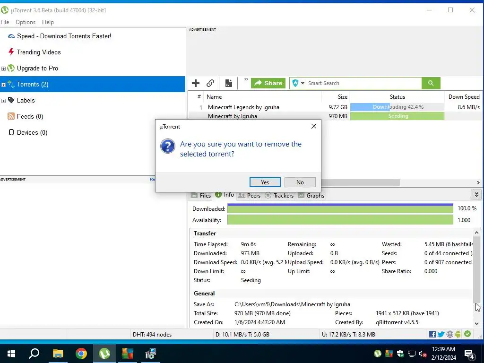The height and width of the screenshot is (363, 484).
Task: Switch to the Graphs tab
Action: 311,195
